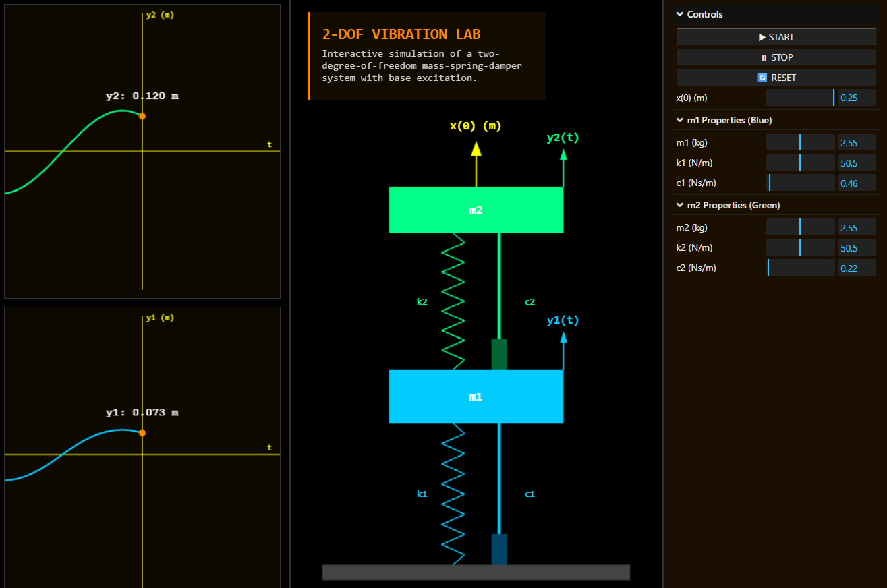Screen dimensions: 887x588
Task: Click the c2 (Ns/m) damping slider
Action: [801, 268]
